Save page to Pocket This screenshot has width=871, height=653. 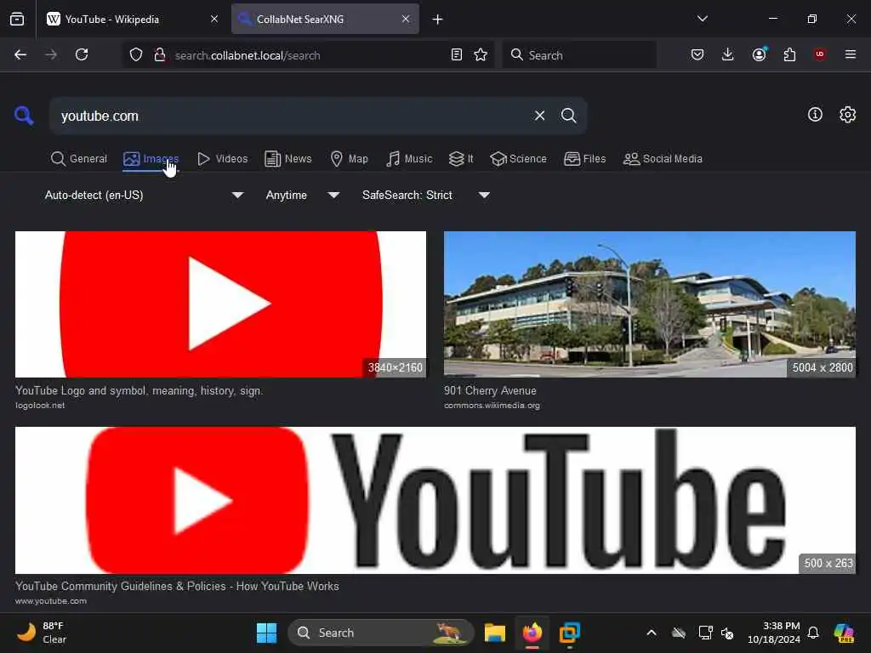697,54
